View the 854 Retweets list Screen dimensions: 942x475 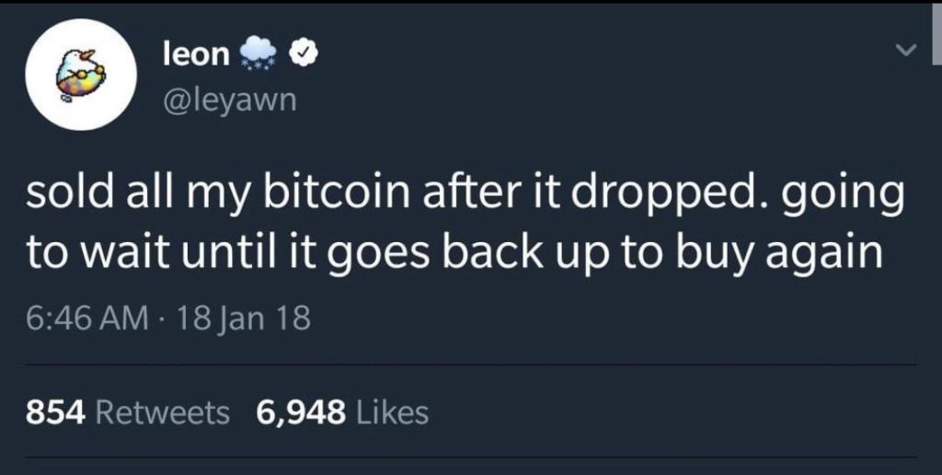[x=127, y=412]
